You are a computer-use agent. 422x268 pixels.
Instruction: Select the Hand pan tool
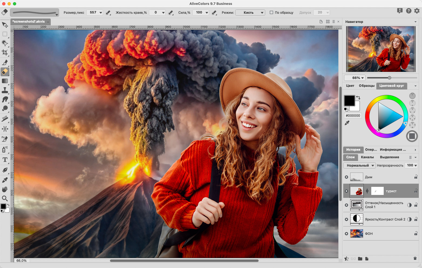(x=5, y=189)
